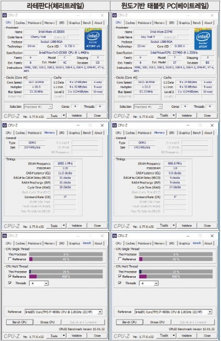Open Bench tab in Cherry Trail CPU window
This screenshot has height=341, width=221.
click(87, 23)
